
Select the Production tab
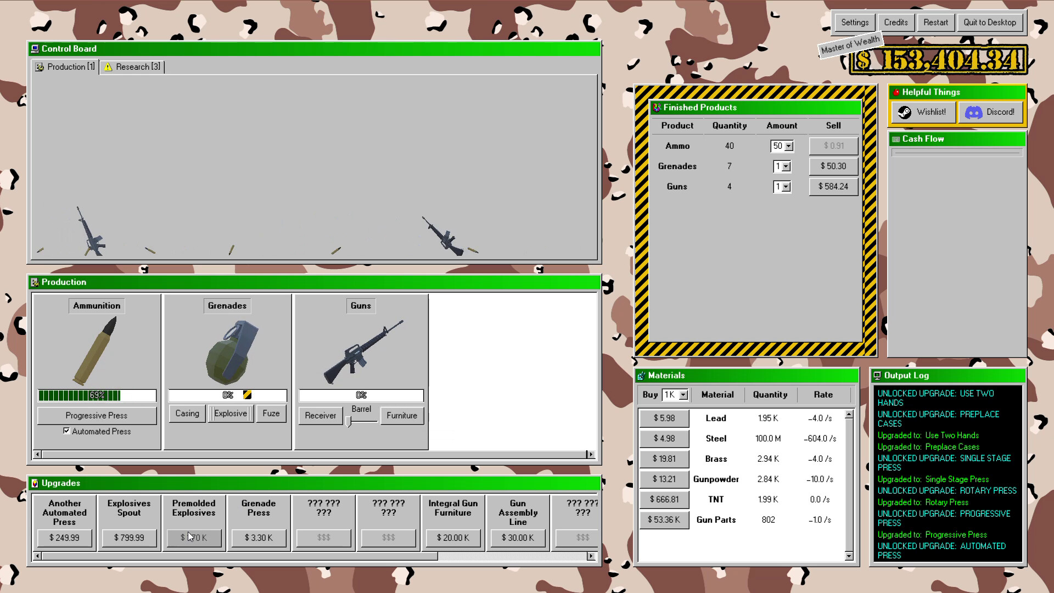coord(65,67)
